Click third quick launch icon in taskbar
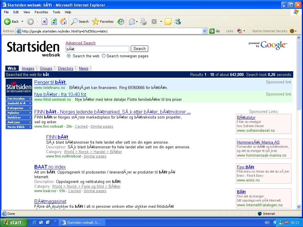This screenshot has height=227, width=303. [x=48, y=223]
